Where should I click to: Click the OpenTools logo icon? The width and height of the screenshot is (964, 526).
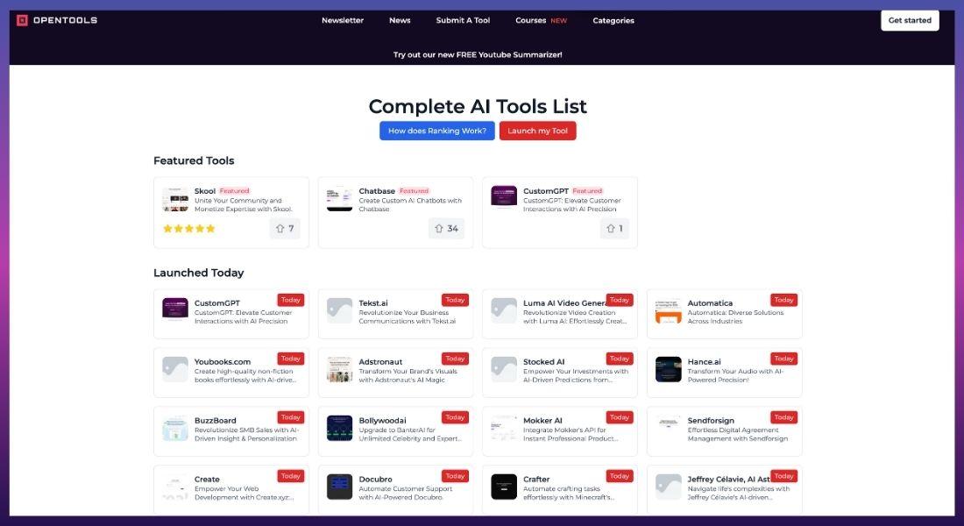(x=22, y=20)
